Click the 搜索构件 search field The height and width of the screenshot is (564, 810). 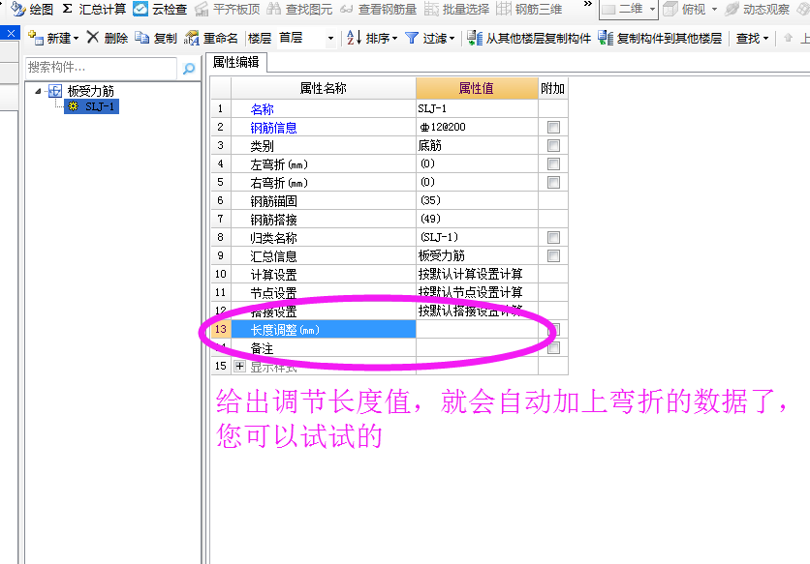click(101, 68)
